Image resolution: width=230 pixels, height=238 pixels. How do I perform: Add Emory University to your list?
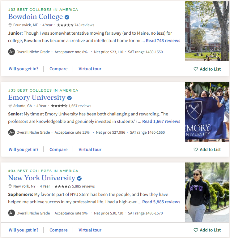point(207,149)
